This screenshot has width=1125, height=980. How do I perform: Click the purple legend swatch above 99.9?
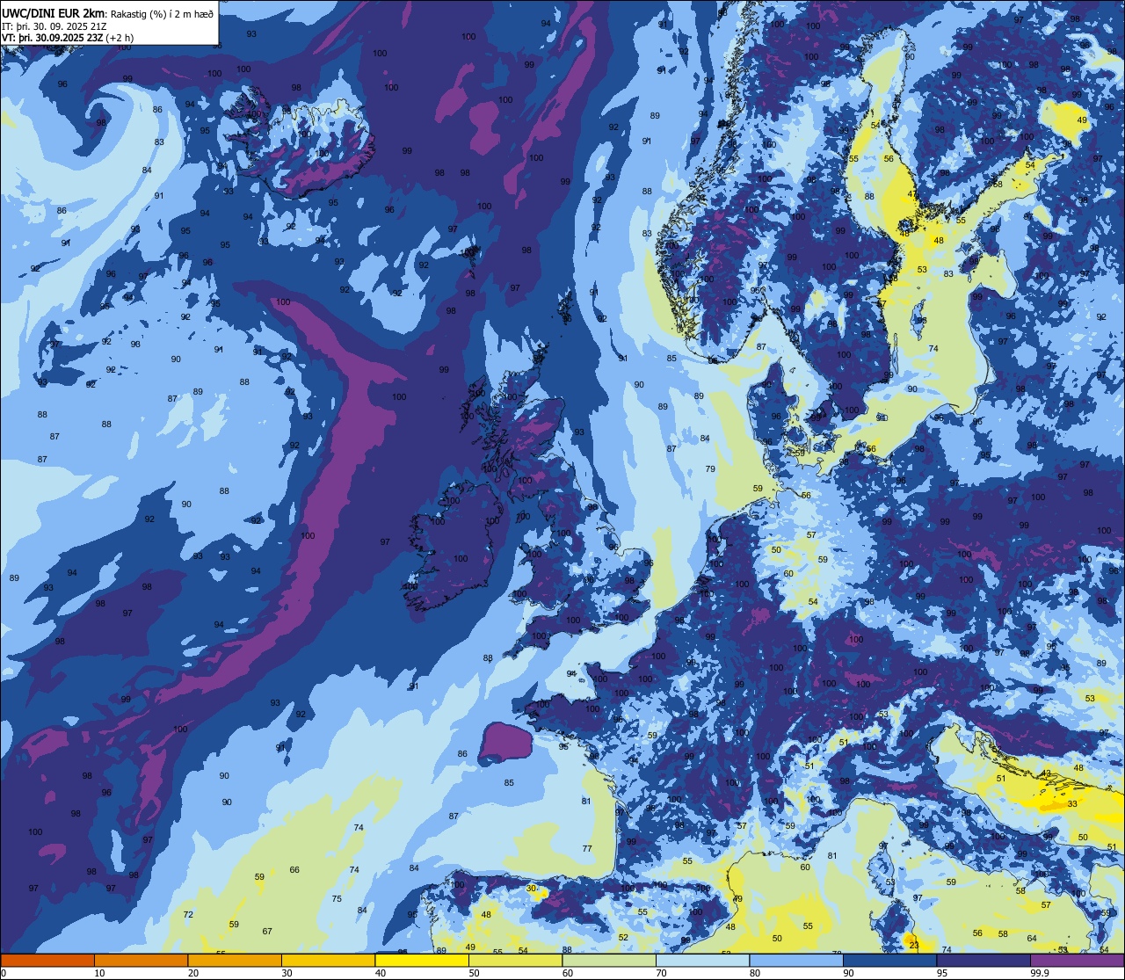[x=1077, y=960]
